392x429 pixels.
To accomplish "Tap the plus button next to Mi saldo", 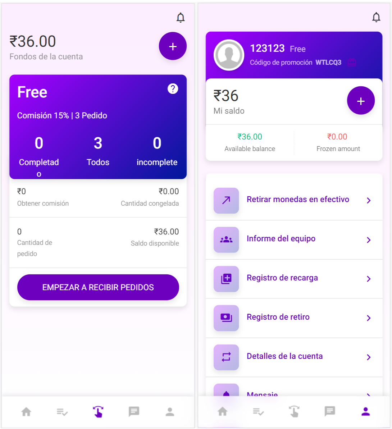I will [x=361, y=101].
